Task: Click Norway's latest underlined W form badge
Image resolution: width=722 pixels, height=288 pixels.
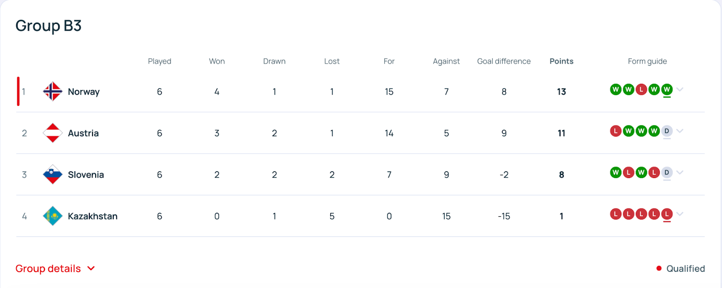Action: coord(667,90)
